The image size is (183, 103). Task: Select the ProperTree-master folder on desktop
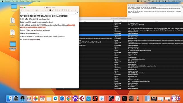(x=13, y=46)
